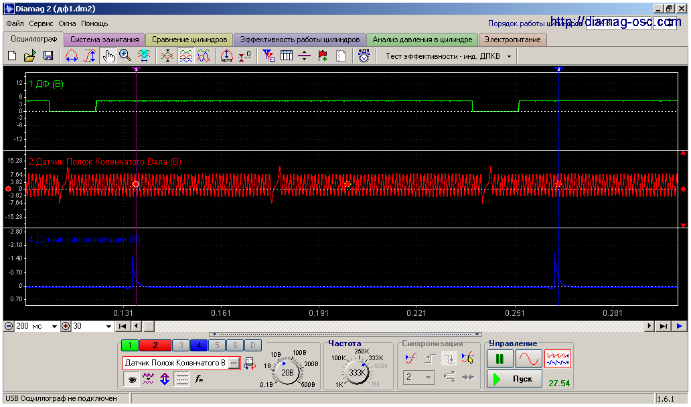Image resolution: width=691 pixels, height=407 pixels.
Task: Open the 'Тест эффективности - инд. ДПКВ' dropdown
Action: (x=510, y=56)
